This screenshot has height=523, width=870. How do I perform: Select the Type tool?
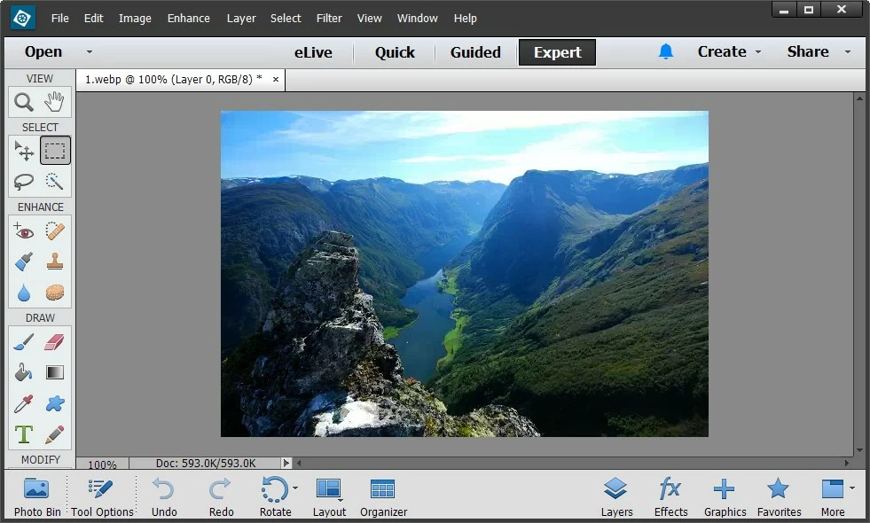click(24, 434)
